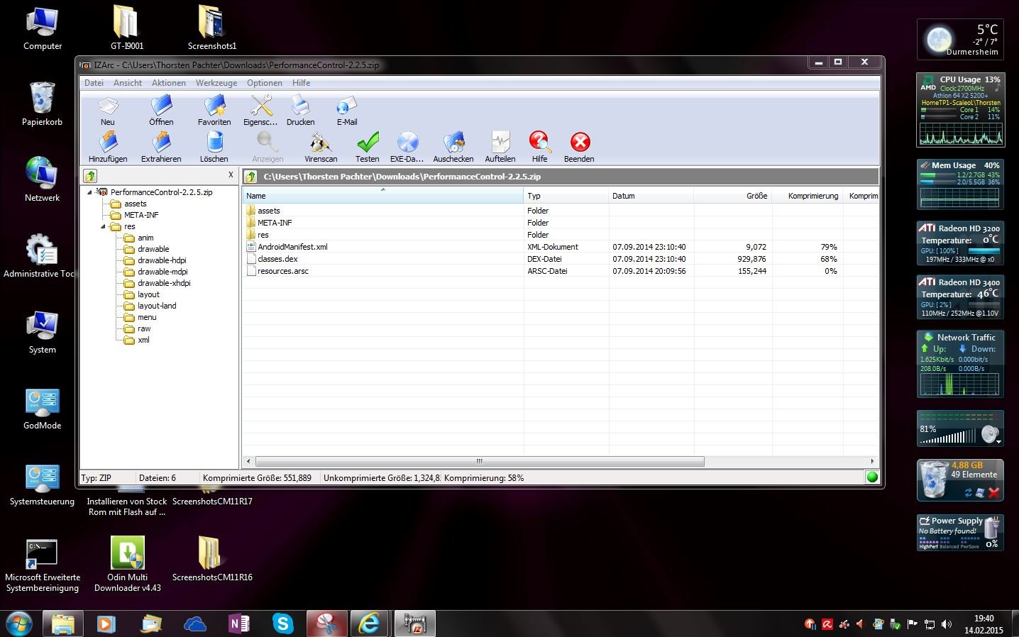Viewport: 1019px width, 637px height.
Task: Sort by Name column header
Action: coord(383,196)
